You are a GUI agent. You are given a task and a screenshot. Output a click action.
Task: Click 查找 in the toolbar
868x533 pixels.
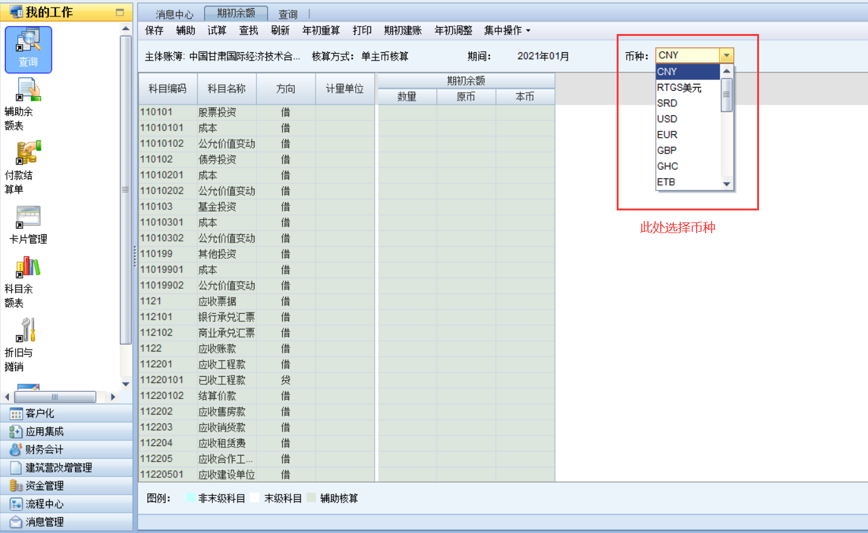click(249, 30)
